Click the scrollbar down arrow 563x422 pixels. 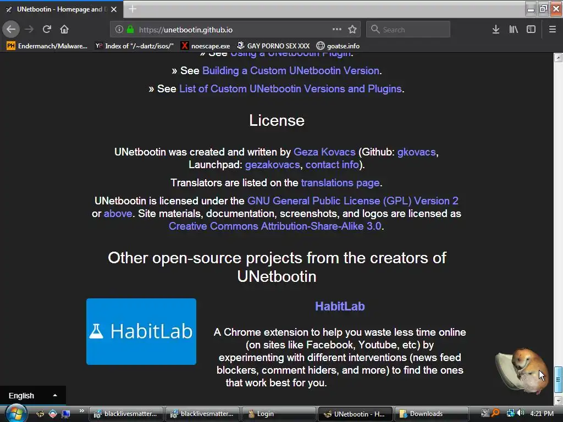558,400
